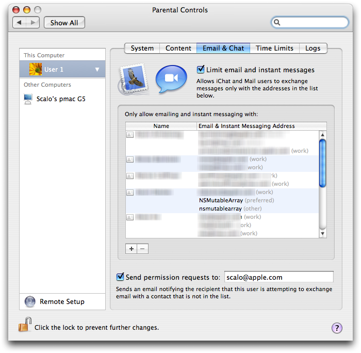The image size is (361, 353).
Task: Click contact card icon beside NSMutableArray entry
Action: [x=130, y=192]
